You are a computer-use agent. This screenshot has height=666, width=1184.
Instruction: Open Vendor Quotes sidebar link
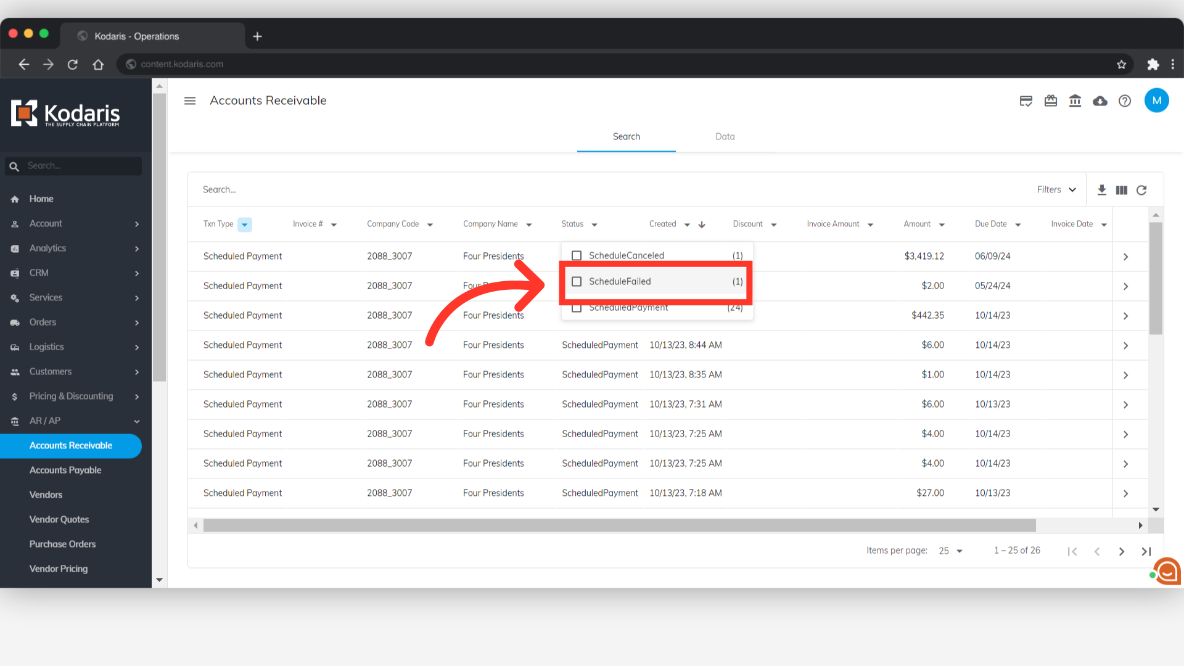point(59,519)
